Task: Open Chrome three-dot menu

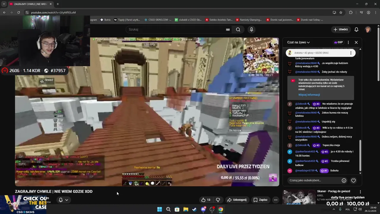Action: coord(375,12)
